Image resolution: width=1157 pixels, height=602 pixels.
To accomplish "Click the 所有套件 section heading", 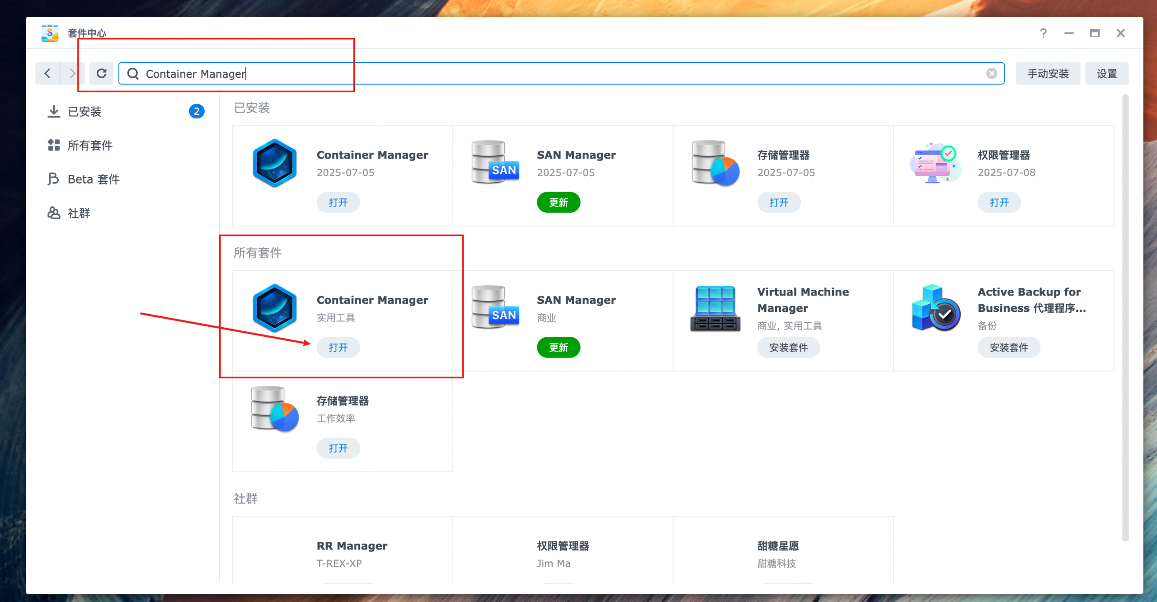I will (258, 252).
